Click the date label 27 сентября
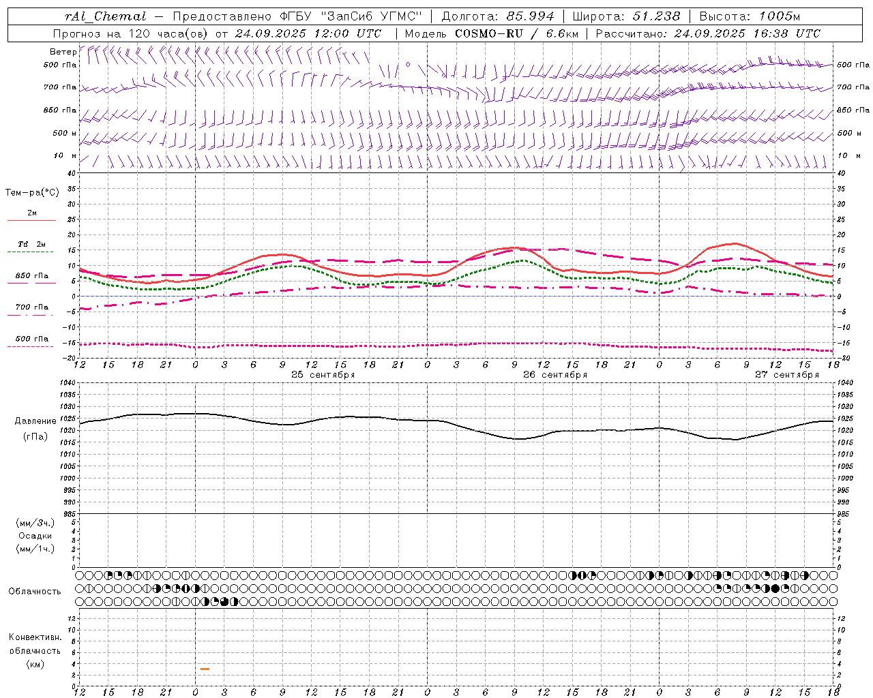 coord(787,375)
